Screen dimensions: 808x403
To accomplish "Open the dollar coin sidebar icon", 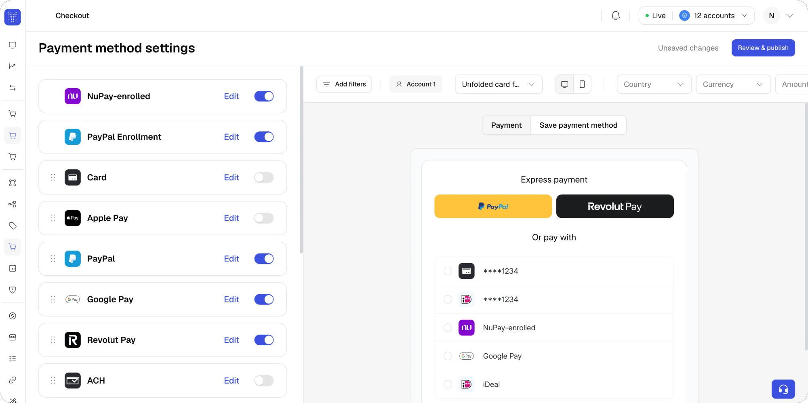I will point(13,316).
